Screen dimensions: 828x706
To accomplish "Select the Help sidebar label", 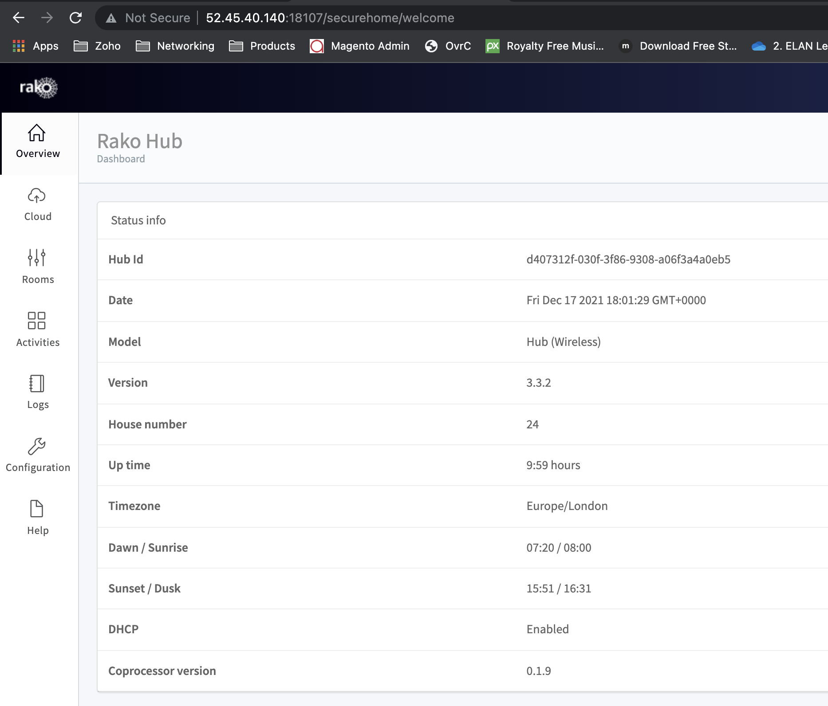I will point(38,530).
